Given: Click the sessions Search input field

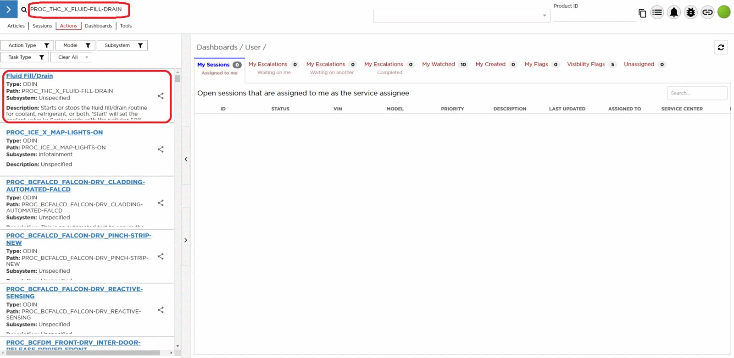Looking at the screenshot, I should [x=696, y=93].
